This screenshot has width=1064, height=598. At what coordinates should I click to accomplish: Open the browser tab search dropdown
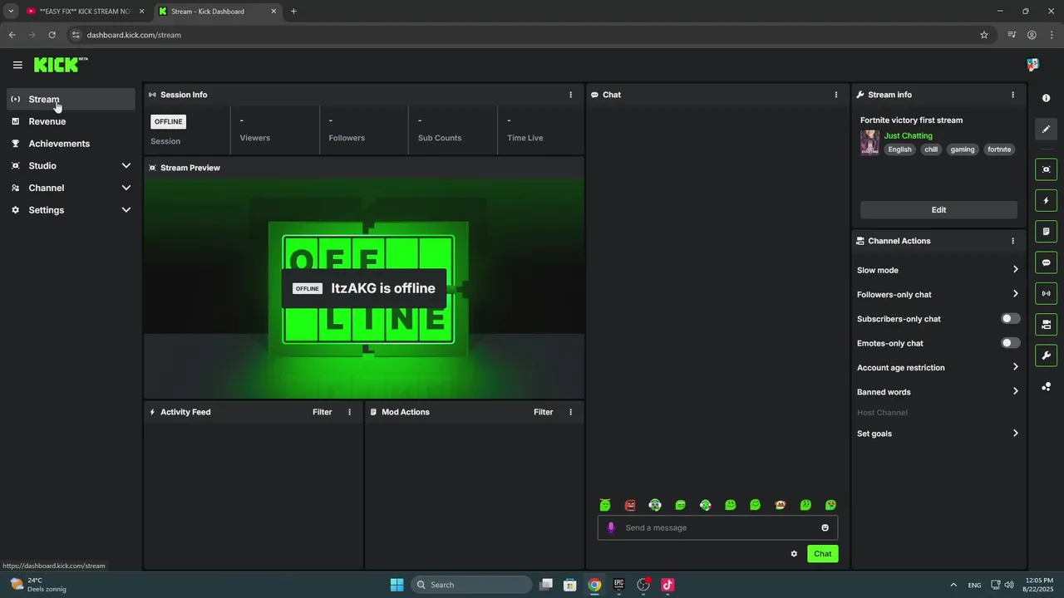coord(11,12)
